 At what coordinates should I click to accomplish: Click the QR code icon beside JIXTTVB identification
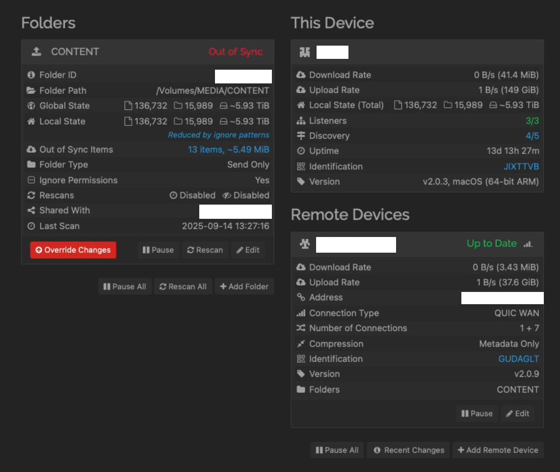[301, 167]
